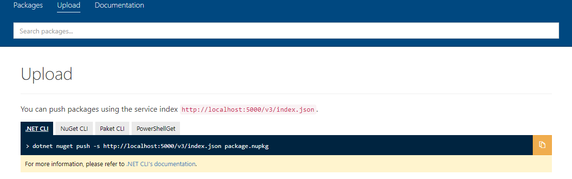Screen dimensions: 572x179
Task: Click the 'For more information' note text
Action: [x=111, y=164]
